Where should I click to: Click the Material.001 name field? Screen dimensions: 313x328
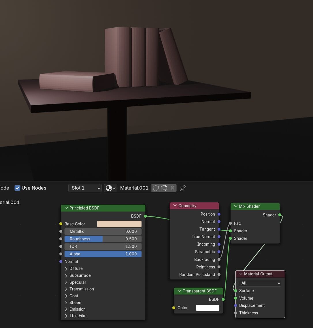pyautogui.click(x=134, y=188)
